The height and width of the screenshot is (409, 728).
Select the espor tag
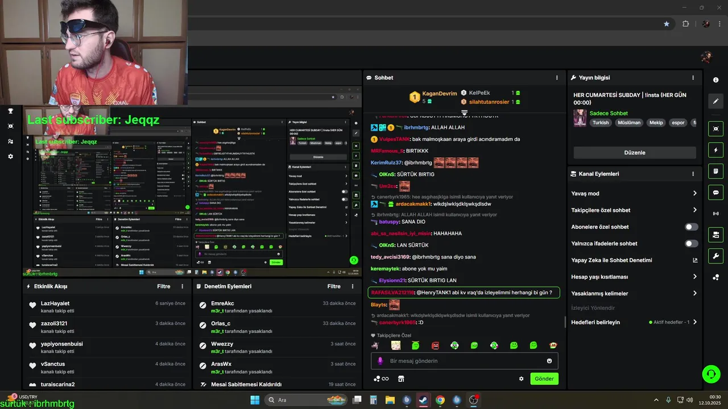pyautogui.click(x=678, y=123)
